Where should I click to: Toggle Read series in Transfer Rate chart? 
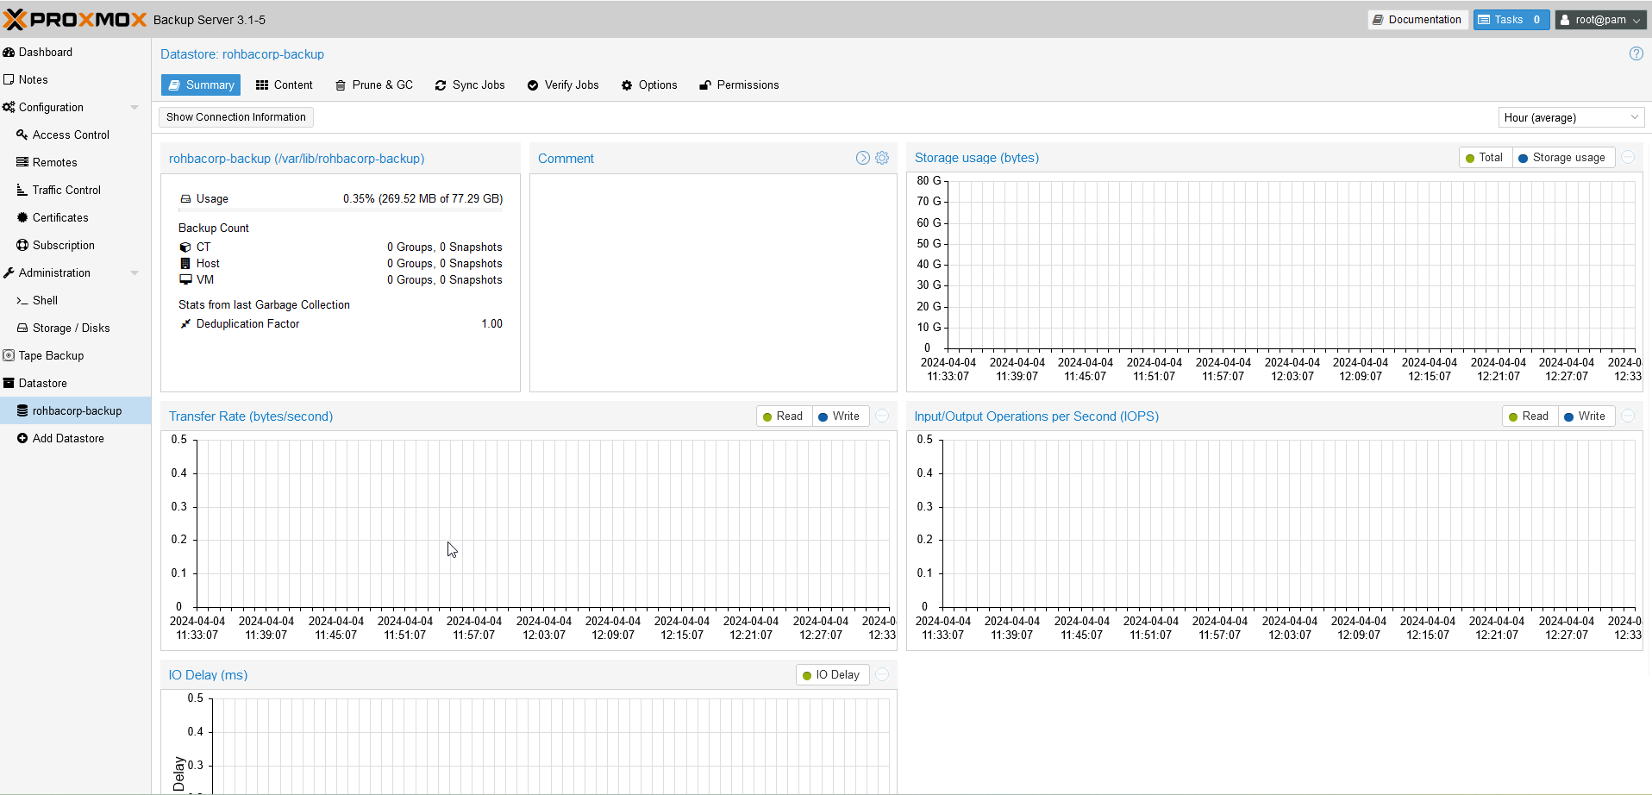pyautogui.click(x=783, y=416)
